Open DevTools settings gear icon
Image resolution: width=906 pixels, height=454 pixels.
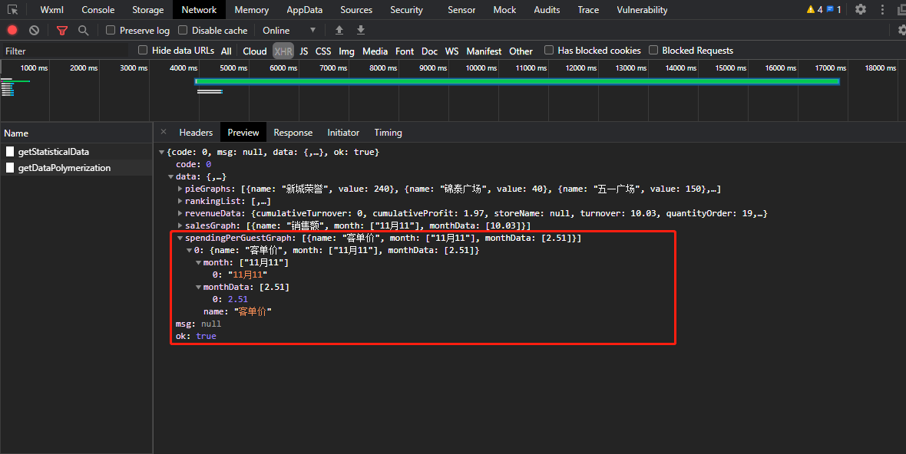click(861, 9)
